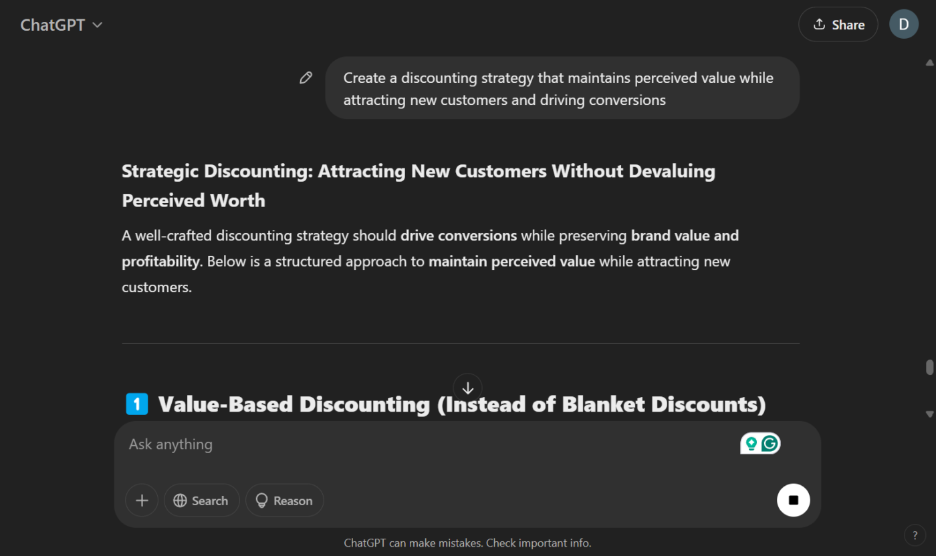Click the blue number 1 icon
The image size is (936, 556).
pyautogui.click(x=137, y=404)
